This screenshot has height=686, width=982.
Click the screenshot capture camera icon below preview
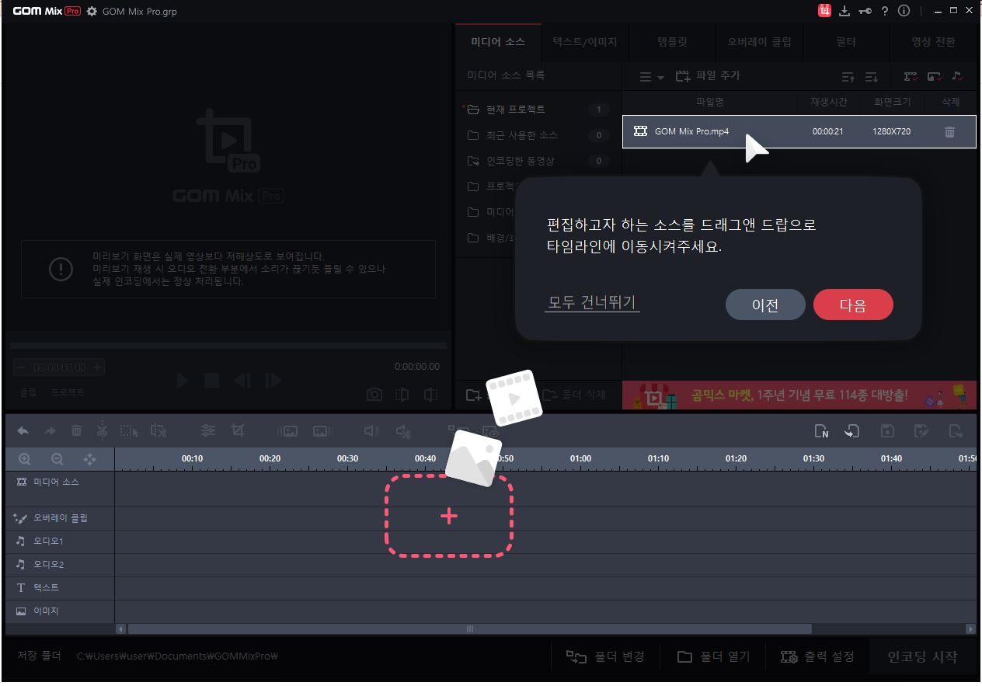tap(374, 395)
